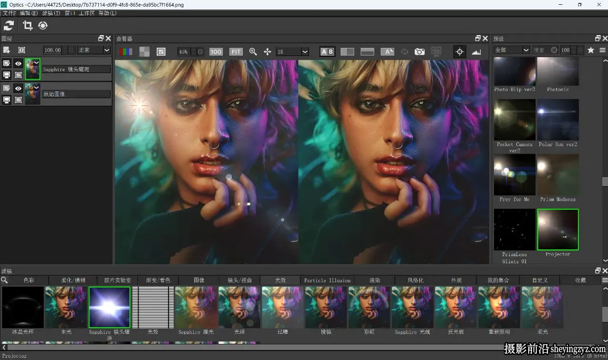Open the filters panel menu icon
Image resolution: width=608 pixels, height=360 pixels.
[x=605, y=280]
